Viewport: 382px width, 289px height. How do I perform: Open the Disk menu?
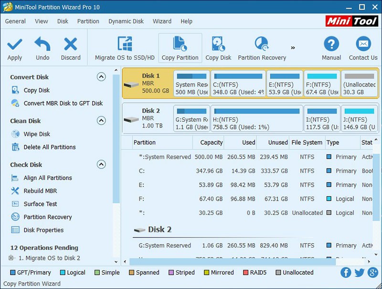[x=63, y=21]
